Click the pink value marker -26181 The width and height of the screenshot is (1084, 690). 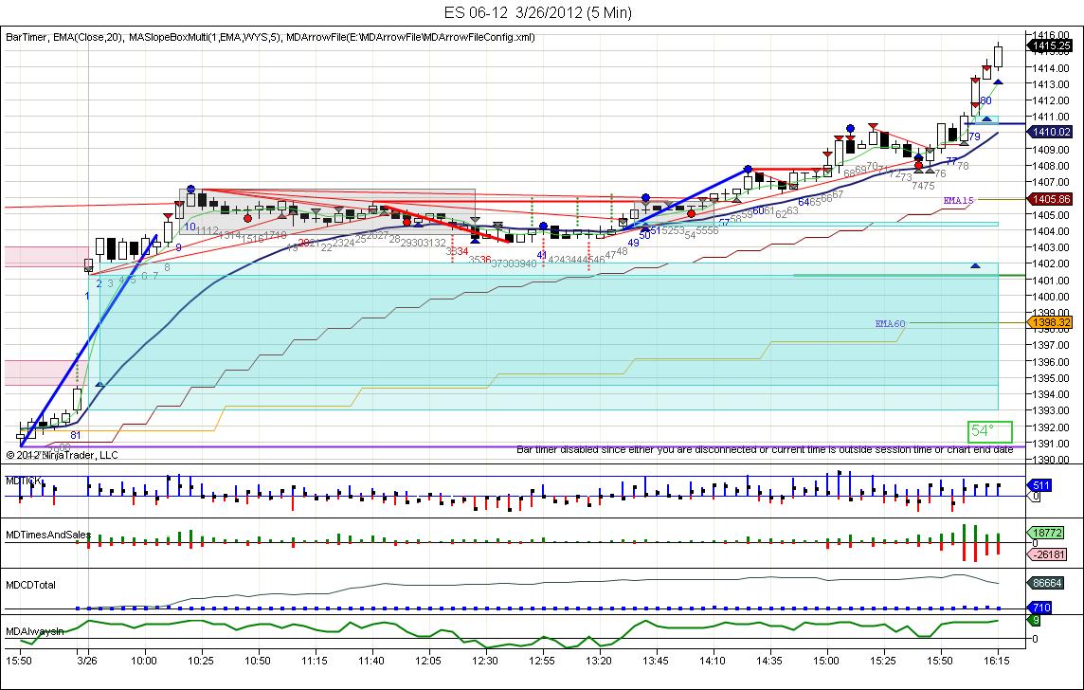point(1046,554)
